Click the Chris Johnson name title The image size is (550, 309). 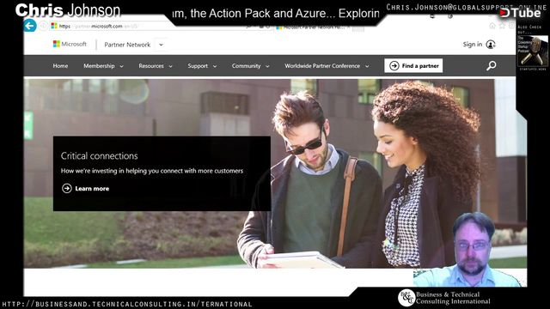click(68, 10)
